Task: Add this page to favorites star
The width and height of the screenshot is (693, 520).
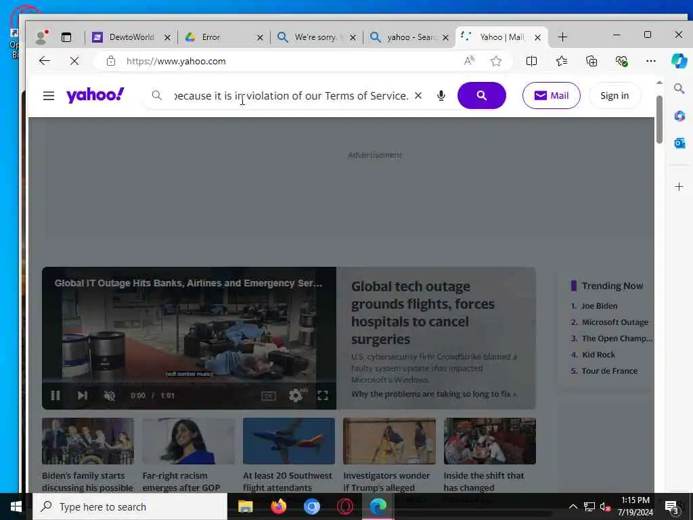Action: tap(496, 61)
